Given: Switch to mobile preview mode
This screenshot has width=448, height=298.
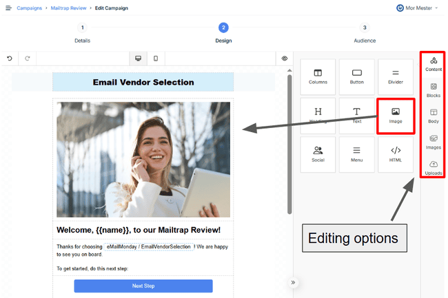Looking at the screenshot, I should (156, 58).
